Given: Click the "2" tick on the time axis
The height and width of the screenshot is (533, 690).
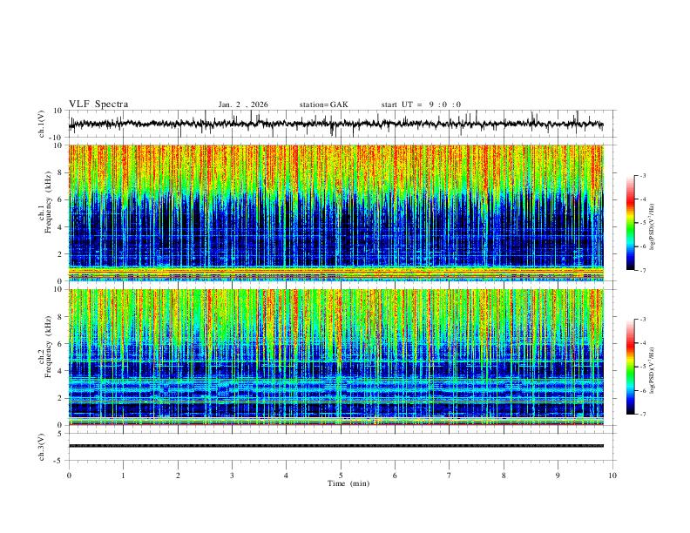Looking at the screenshot, I should click(178, 476).
